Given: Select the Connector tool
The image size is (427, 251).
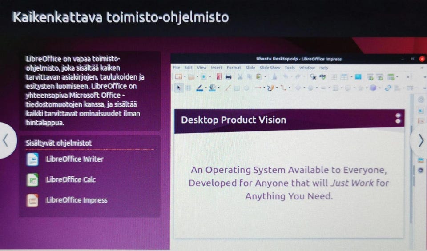Looking at the screenshot, I should (x=283, y=88).
